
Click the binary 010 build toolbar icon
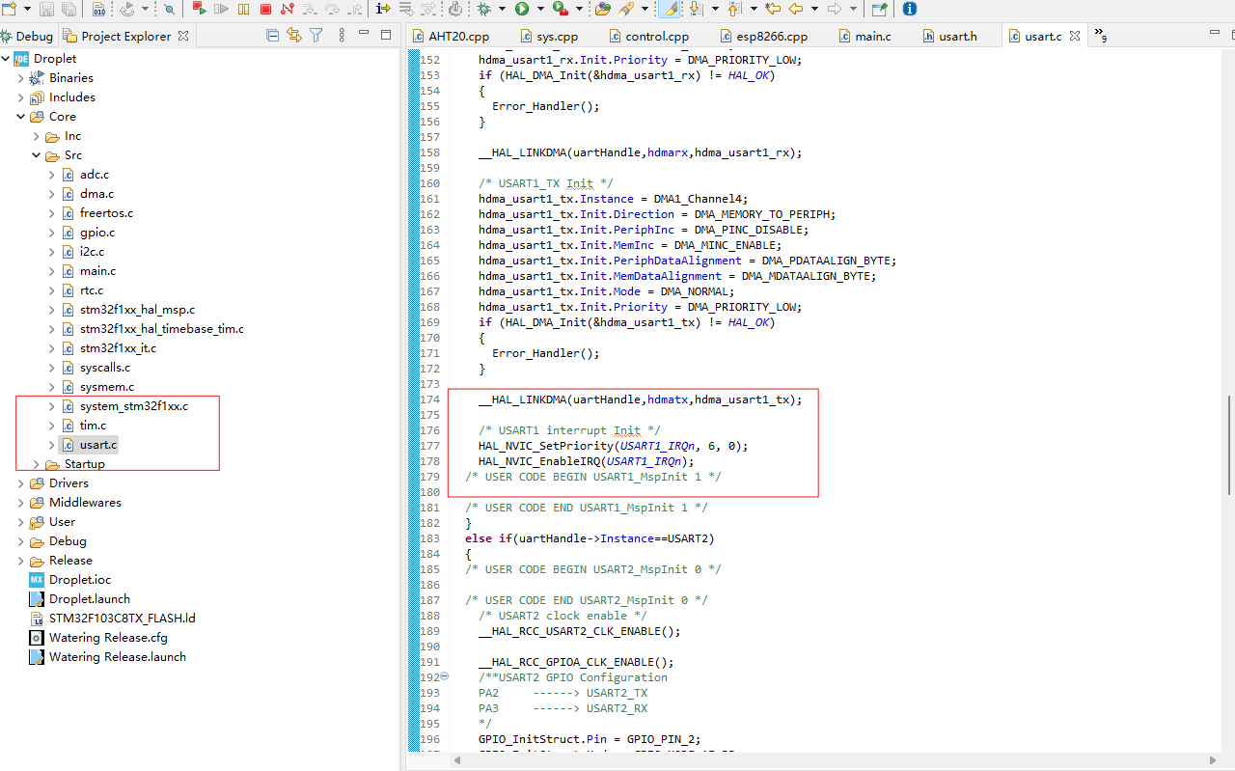pyautogui.click(x=99, y=9)
